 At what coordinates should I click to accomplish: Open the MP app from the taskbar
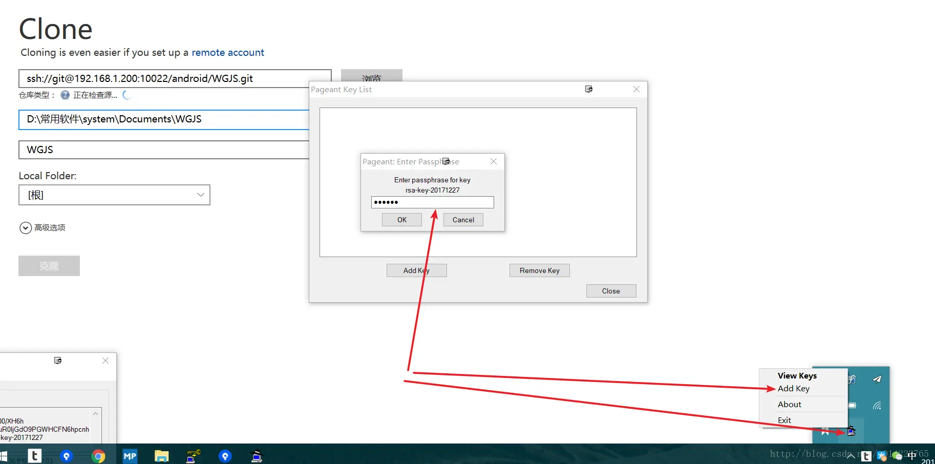click(x=130, y=456)
